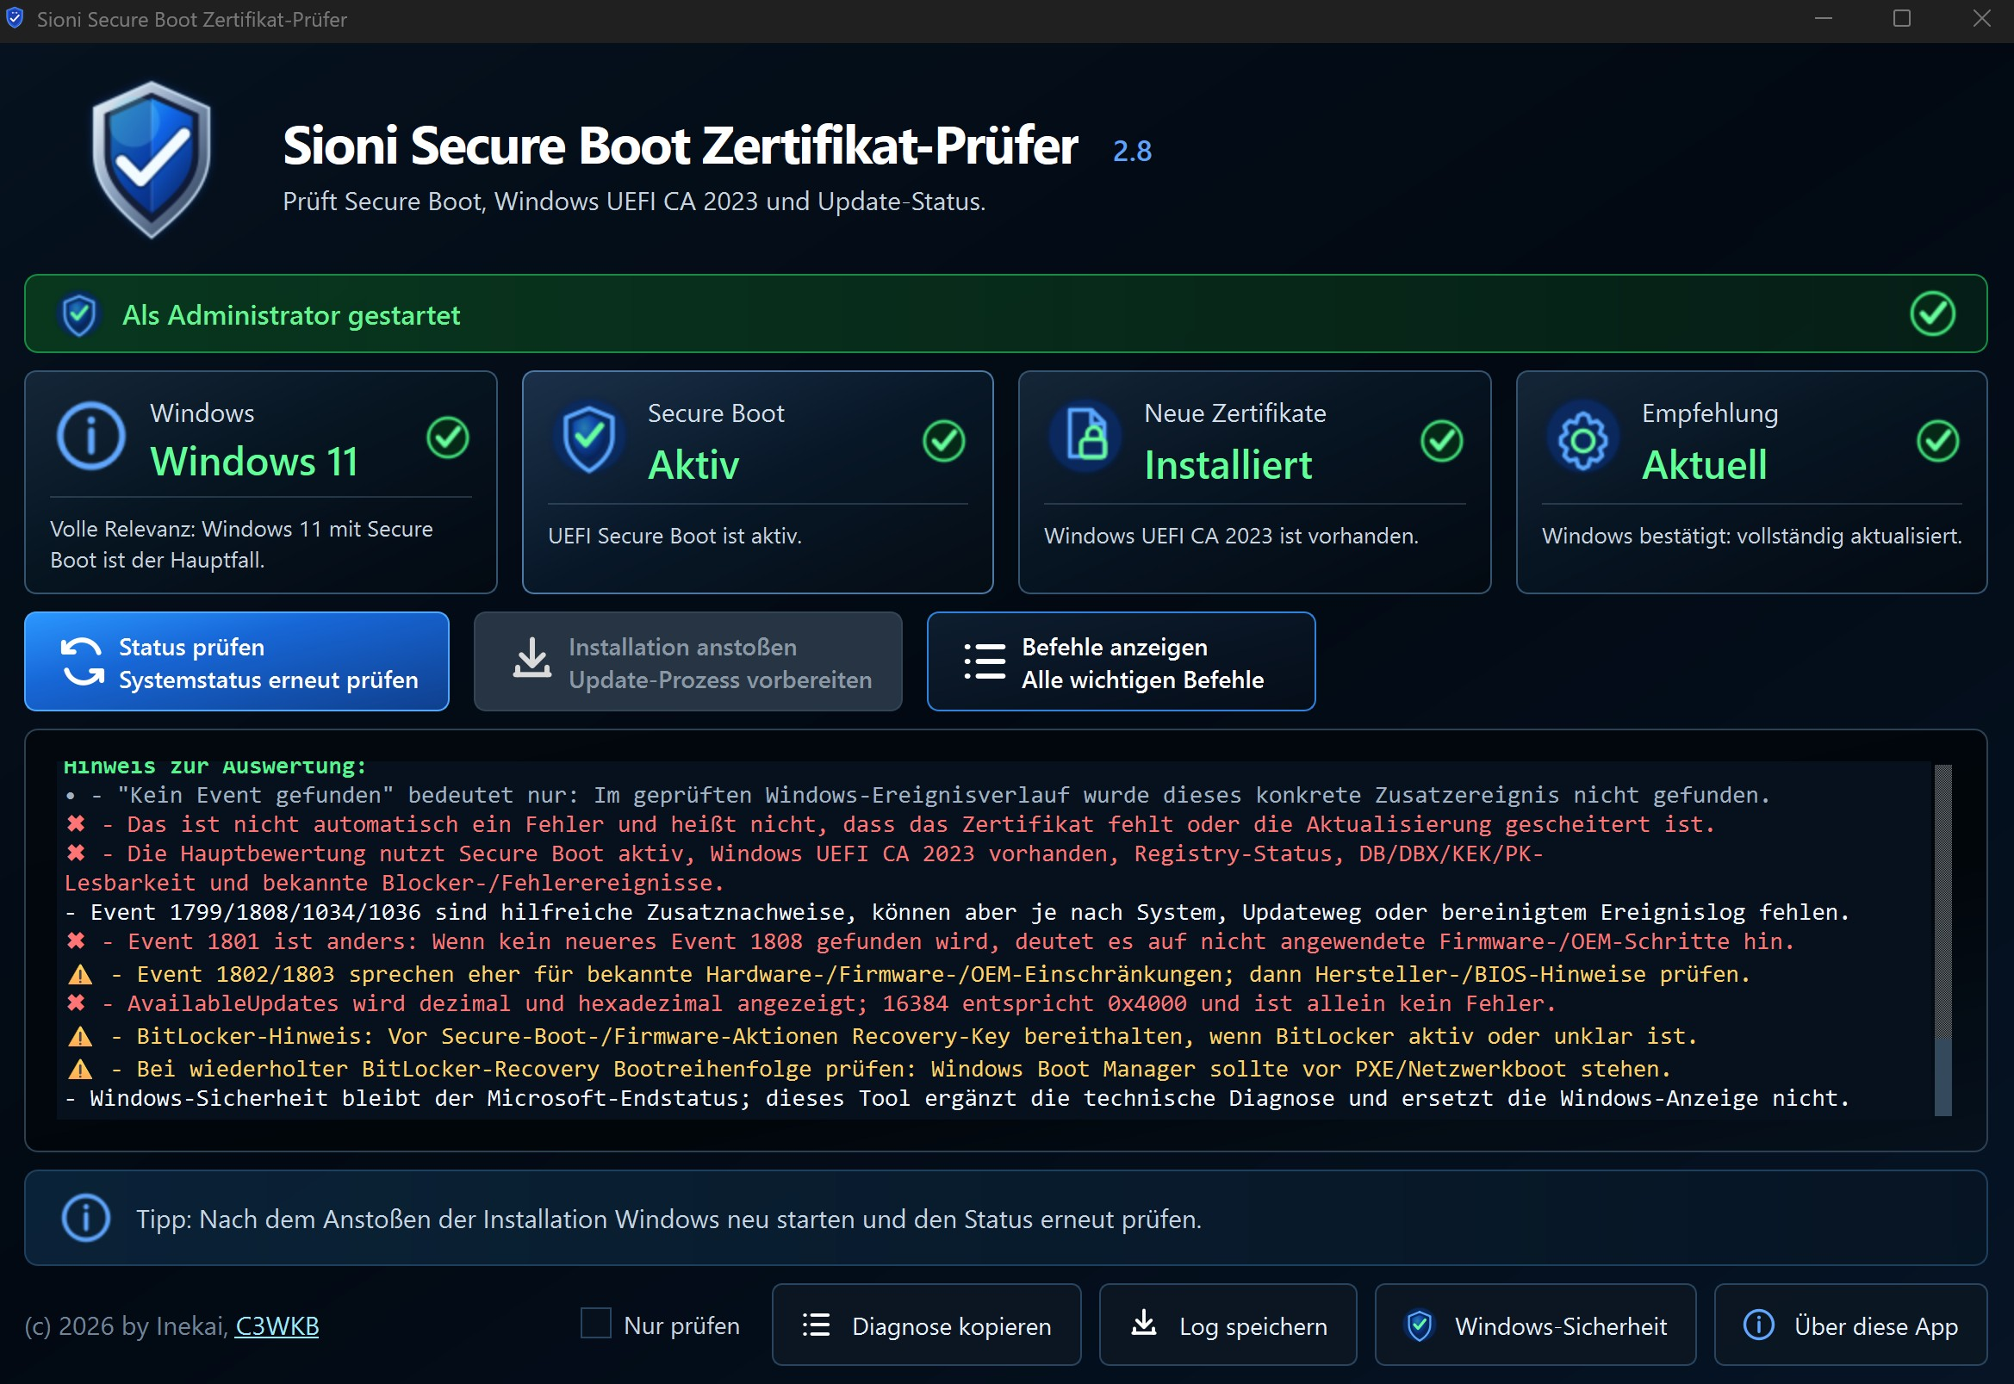Click warning triangle beside Event 1802/1803 line
Viewport: 2014px width, 1384px height.
(80, 975)
